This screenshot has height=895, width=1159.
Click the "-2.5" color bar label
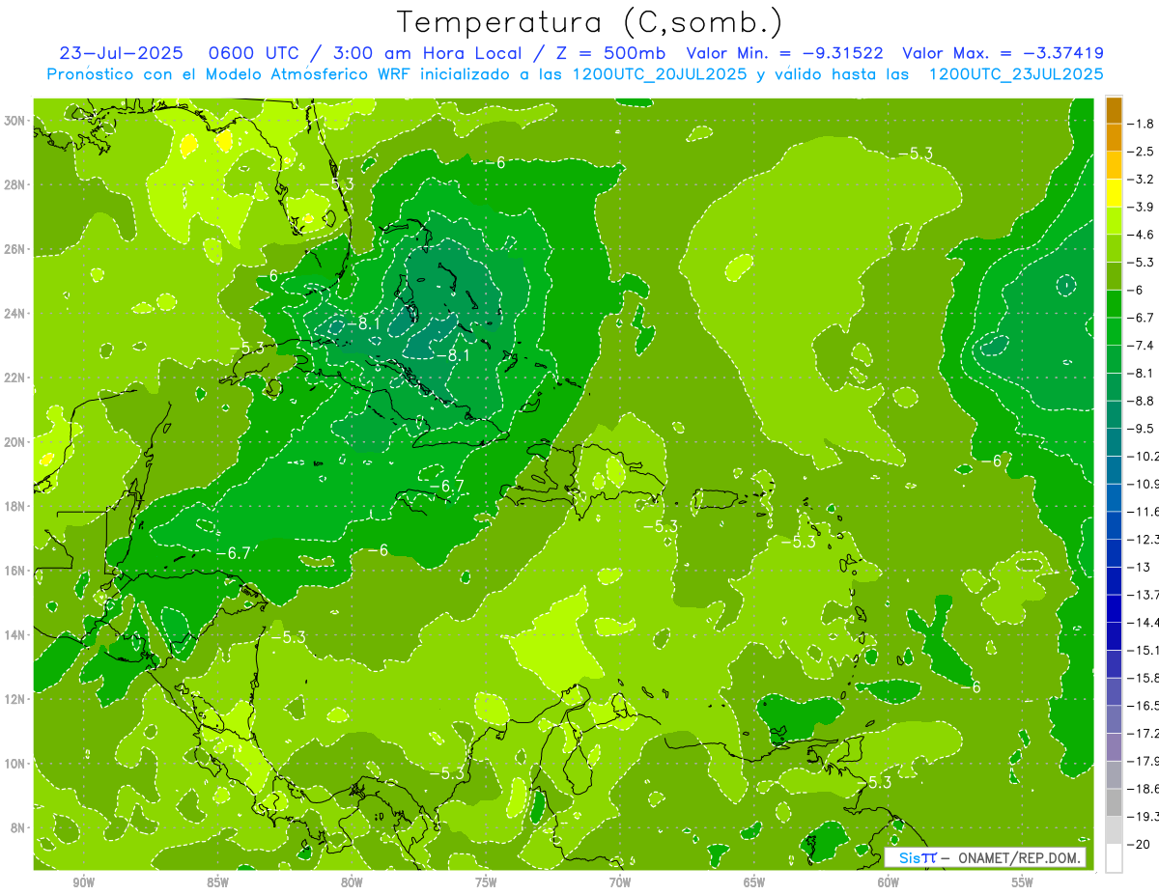coord(1142,151)
